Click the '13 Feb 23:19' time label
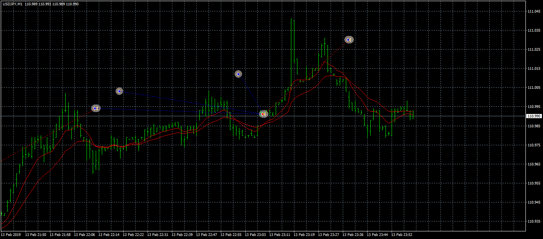The height and width of the screenshot is (239, 543). coord(304,235)
